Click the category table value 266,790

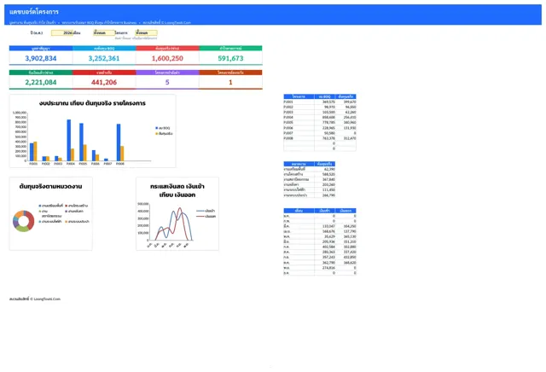coord(328,195)
